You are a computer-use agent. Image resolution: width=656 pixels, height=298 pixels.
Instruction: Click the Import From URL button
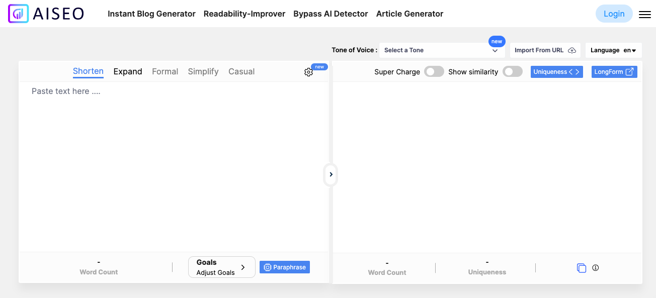pyautogui.click(x=545, y=50)
